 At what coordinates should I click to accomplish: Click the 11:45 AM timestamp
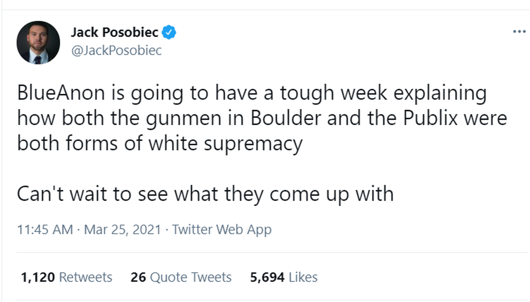click(x=45, y=230)
